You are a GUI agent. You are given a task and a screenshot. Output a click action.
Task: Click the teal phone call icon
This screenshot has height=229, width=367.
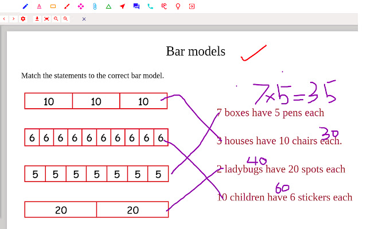click(150, 6)
